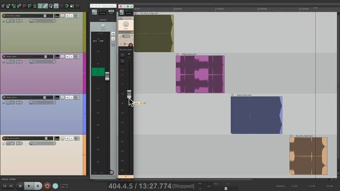The height and width of the screenshot is (191, 340).
Task: Click the track mixer strip volume fader handle
Action: [x=129, y=94]
